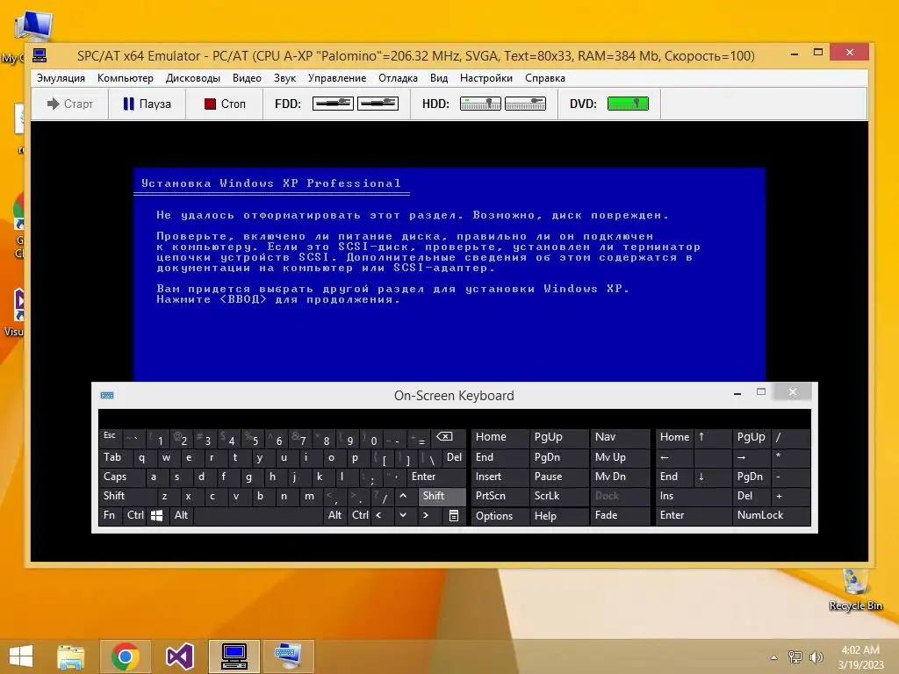
Task: Click the On-Screen Keyboard title icon
Action: coord(107,395)
